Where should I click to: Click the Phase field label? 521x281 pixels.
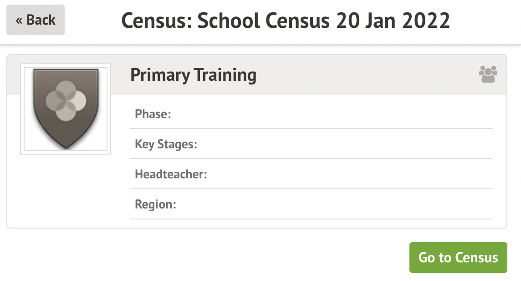tap(153, 114)
